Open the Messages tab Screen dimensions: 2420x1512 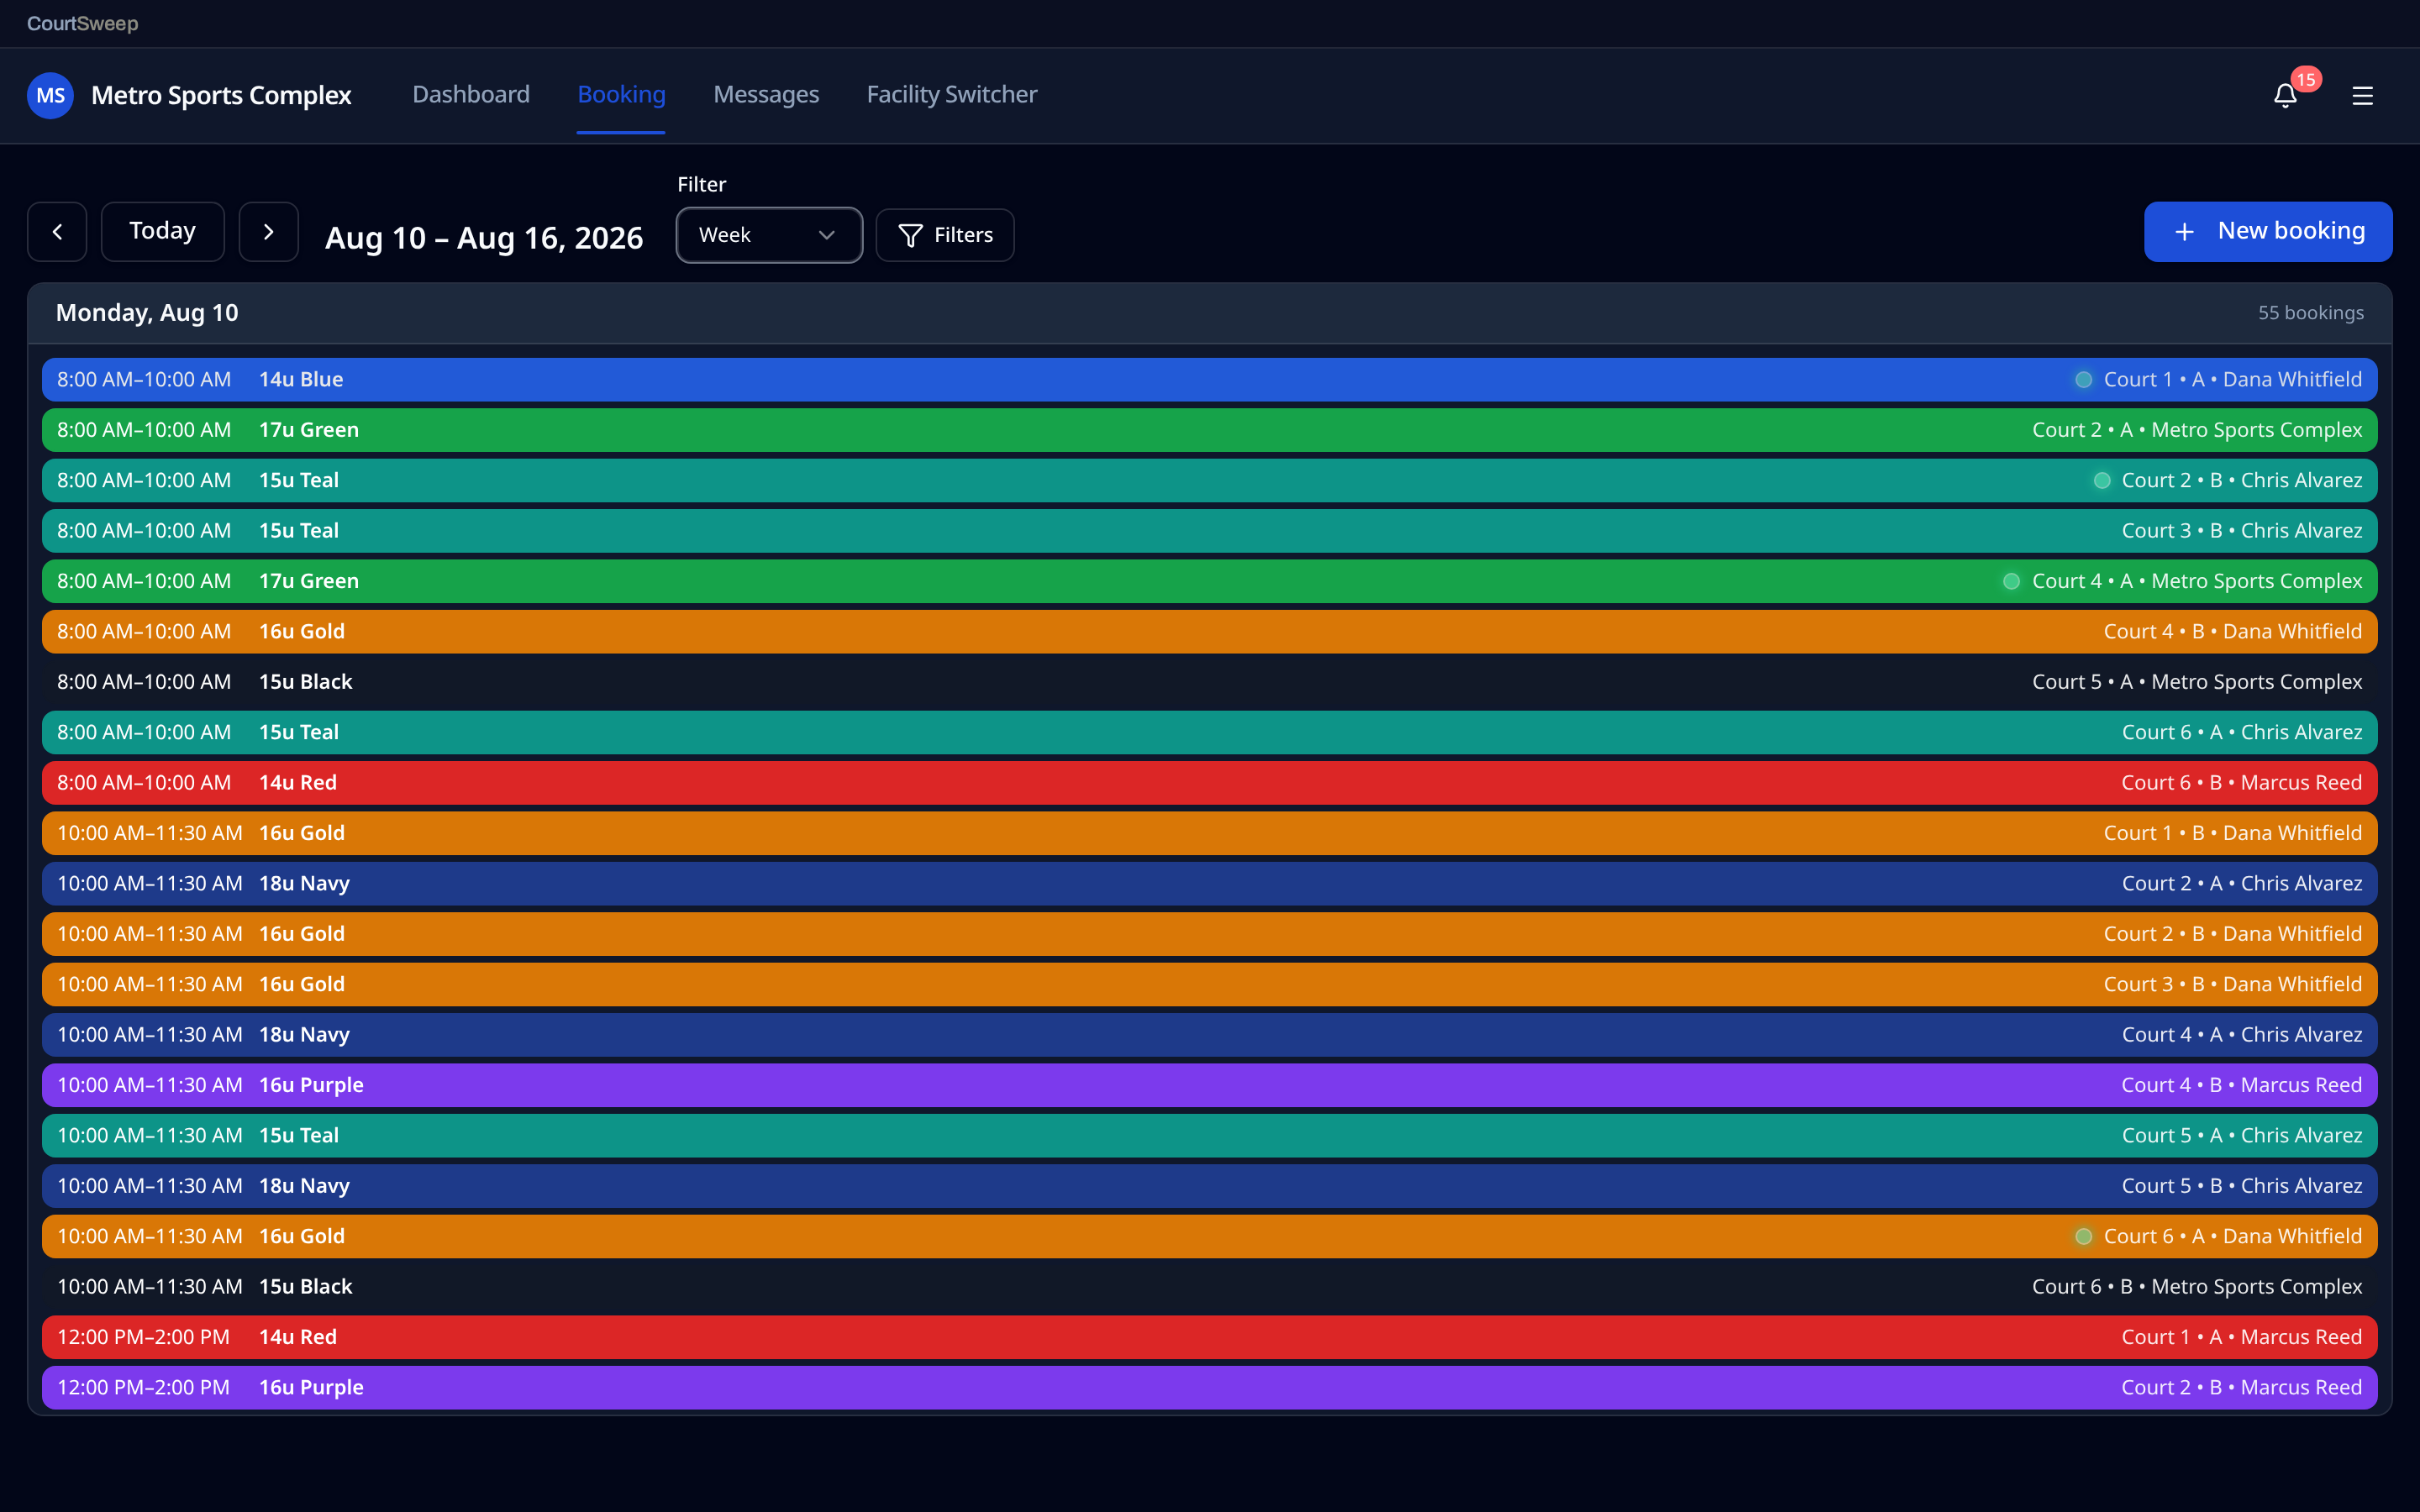coord(766,94)
